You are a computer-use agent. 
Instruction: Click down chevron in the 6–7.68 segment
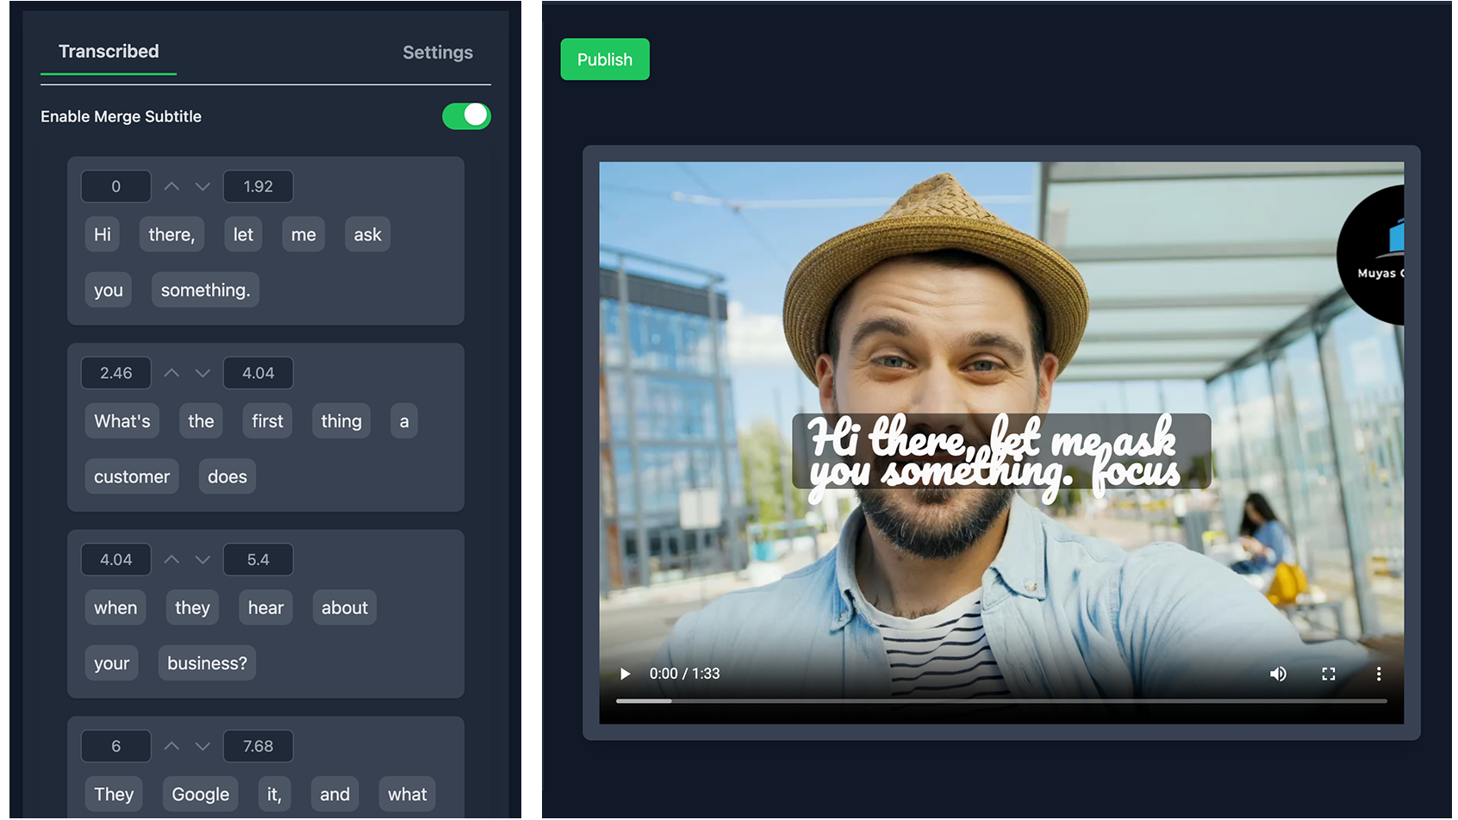pos(202,746)
